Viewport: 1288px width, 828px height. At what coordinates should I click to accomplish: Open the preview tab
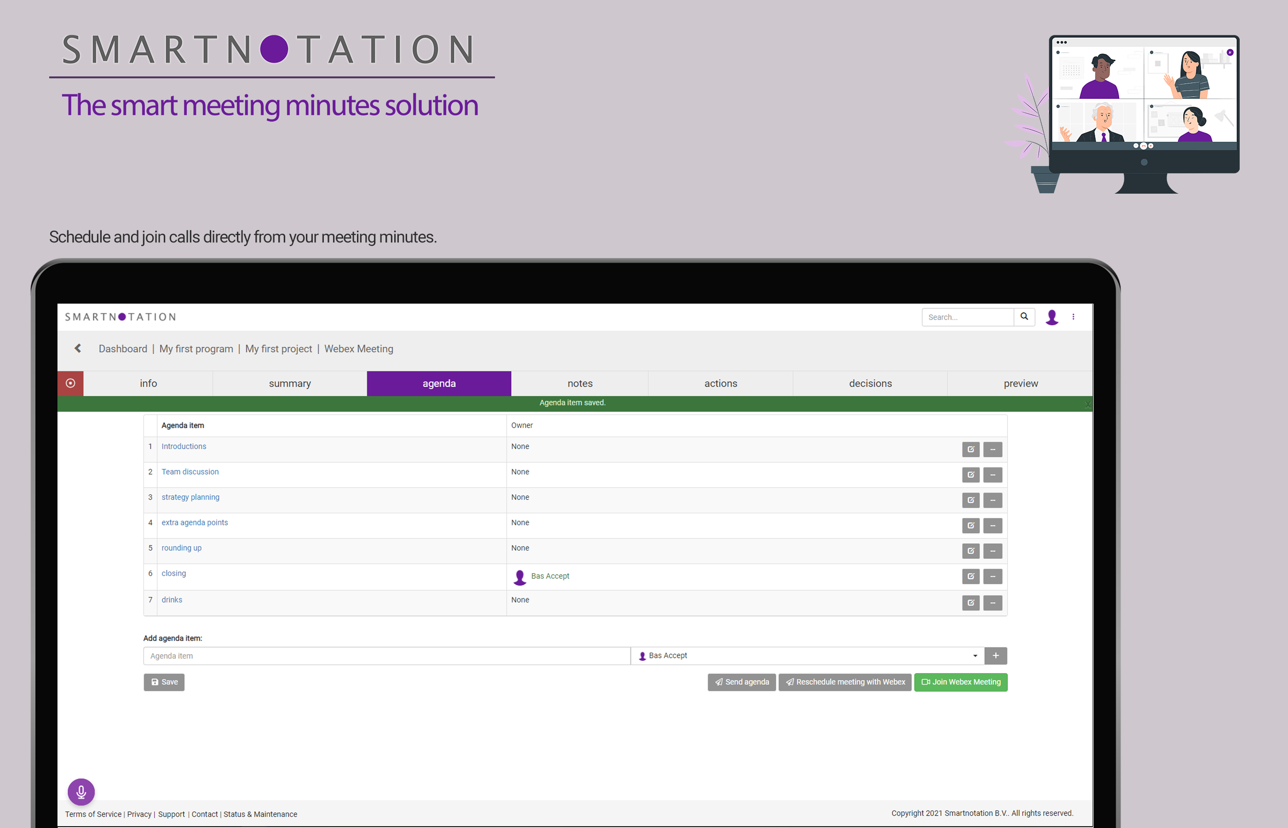click(x=1020, y=383)
